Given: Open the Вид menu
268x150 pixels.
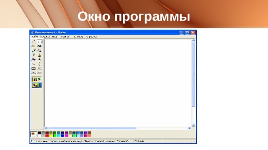Looking at the screenshot, I should (54, 37).
